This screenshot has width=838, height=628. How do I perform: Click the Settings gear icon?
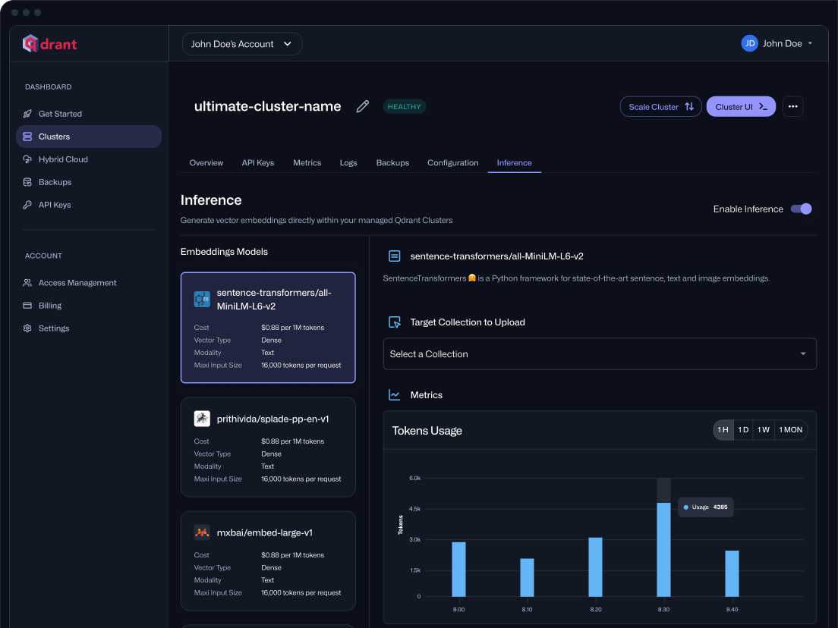coord(27,328)
